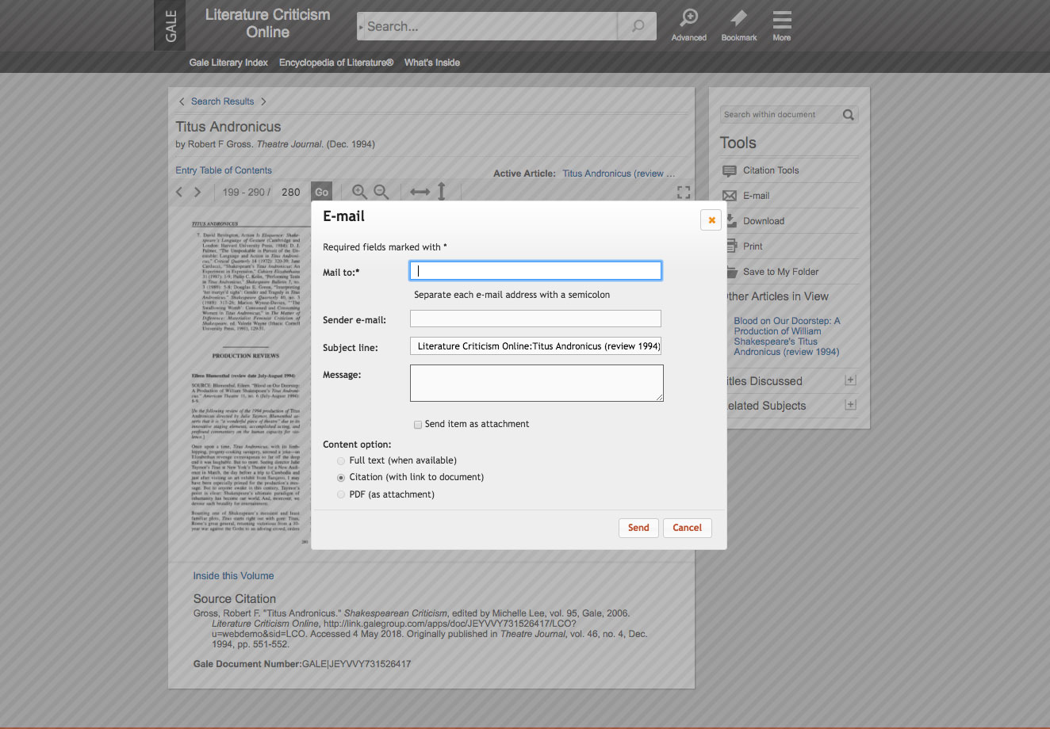Open Inside this Volume link
Image resolution: width=1050 pixels, height=729 pixels.
tap(233, 576)
